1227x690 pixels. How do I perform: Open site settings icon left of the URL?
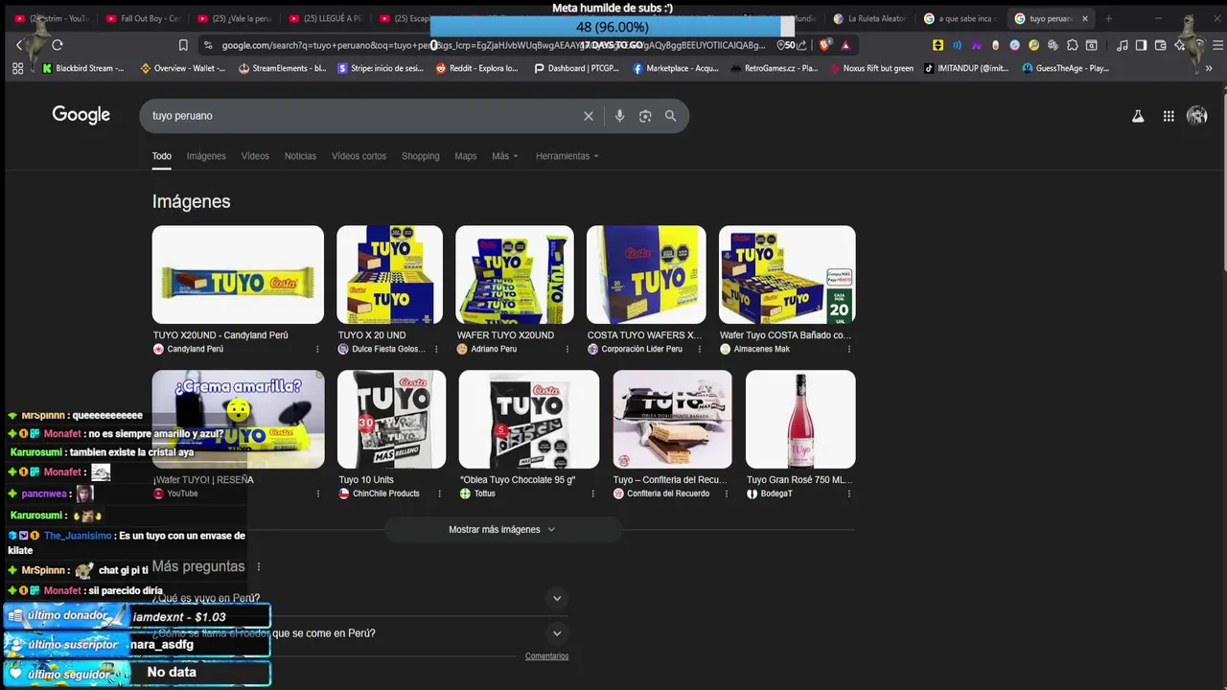pos(208,45)
